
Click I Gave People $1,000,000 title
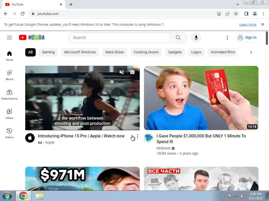pyautogui.click(x=201, y=139)
